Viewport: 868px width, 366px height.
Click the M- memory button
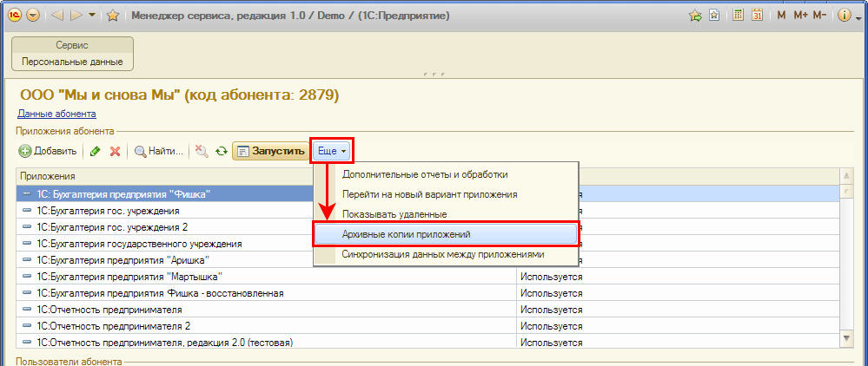[819, 16]
